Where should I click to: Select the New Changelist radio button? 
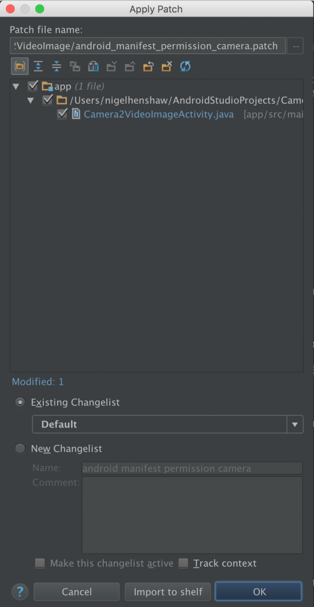(x=20, y=449)
